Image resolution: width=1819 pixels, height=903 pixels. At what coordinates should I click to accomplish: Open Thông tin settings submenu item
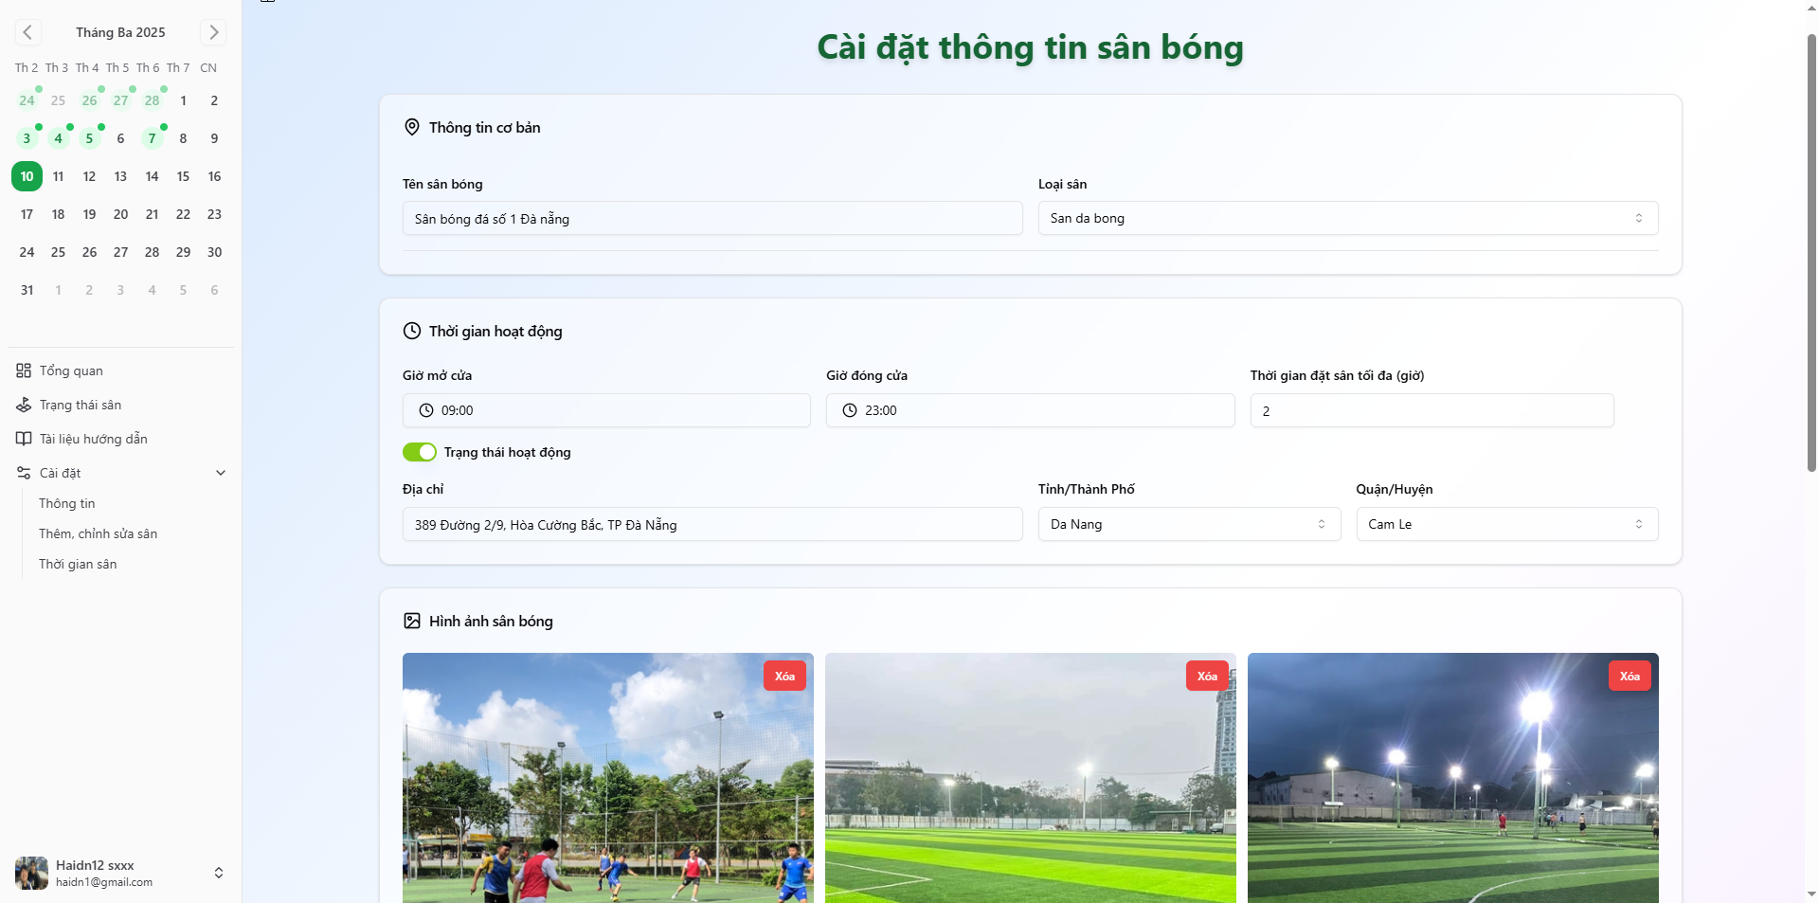(67, 503)
